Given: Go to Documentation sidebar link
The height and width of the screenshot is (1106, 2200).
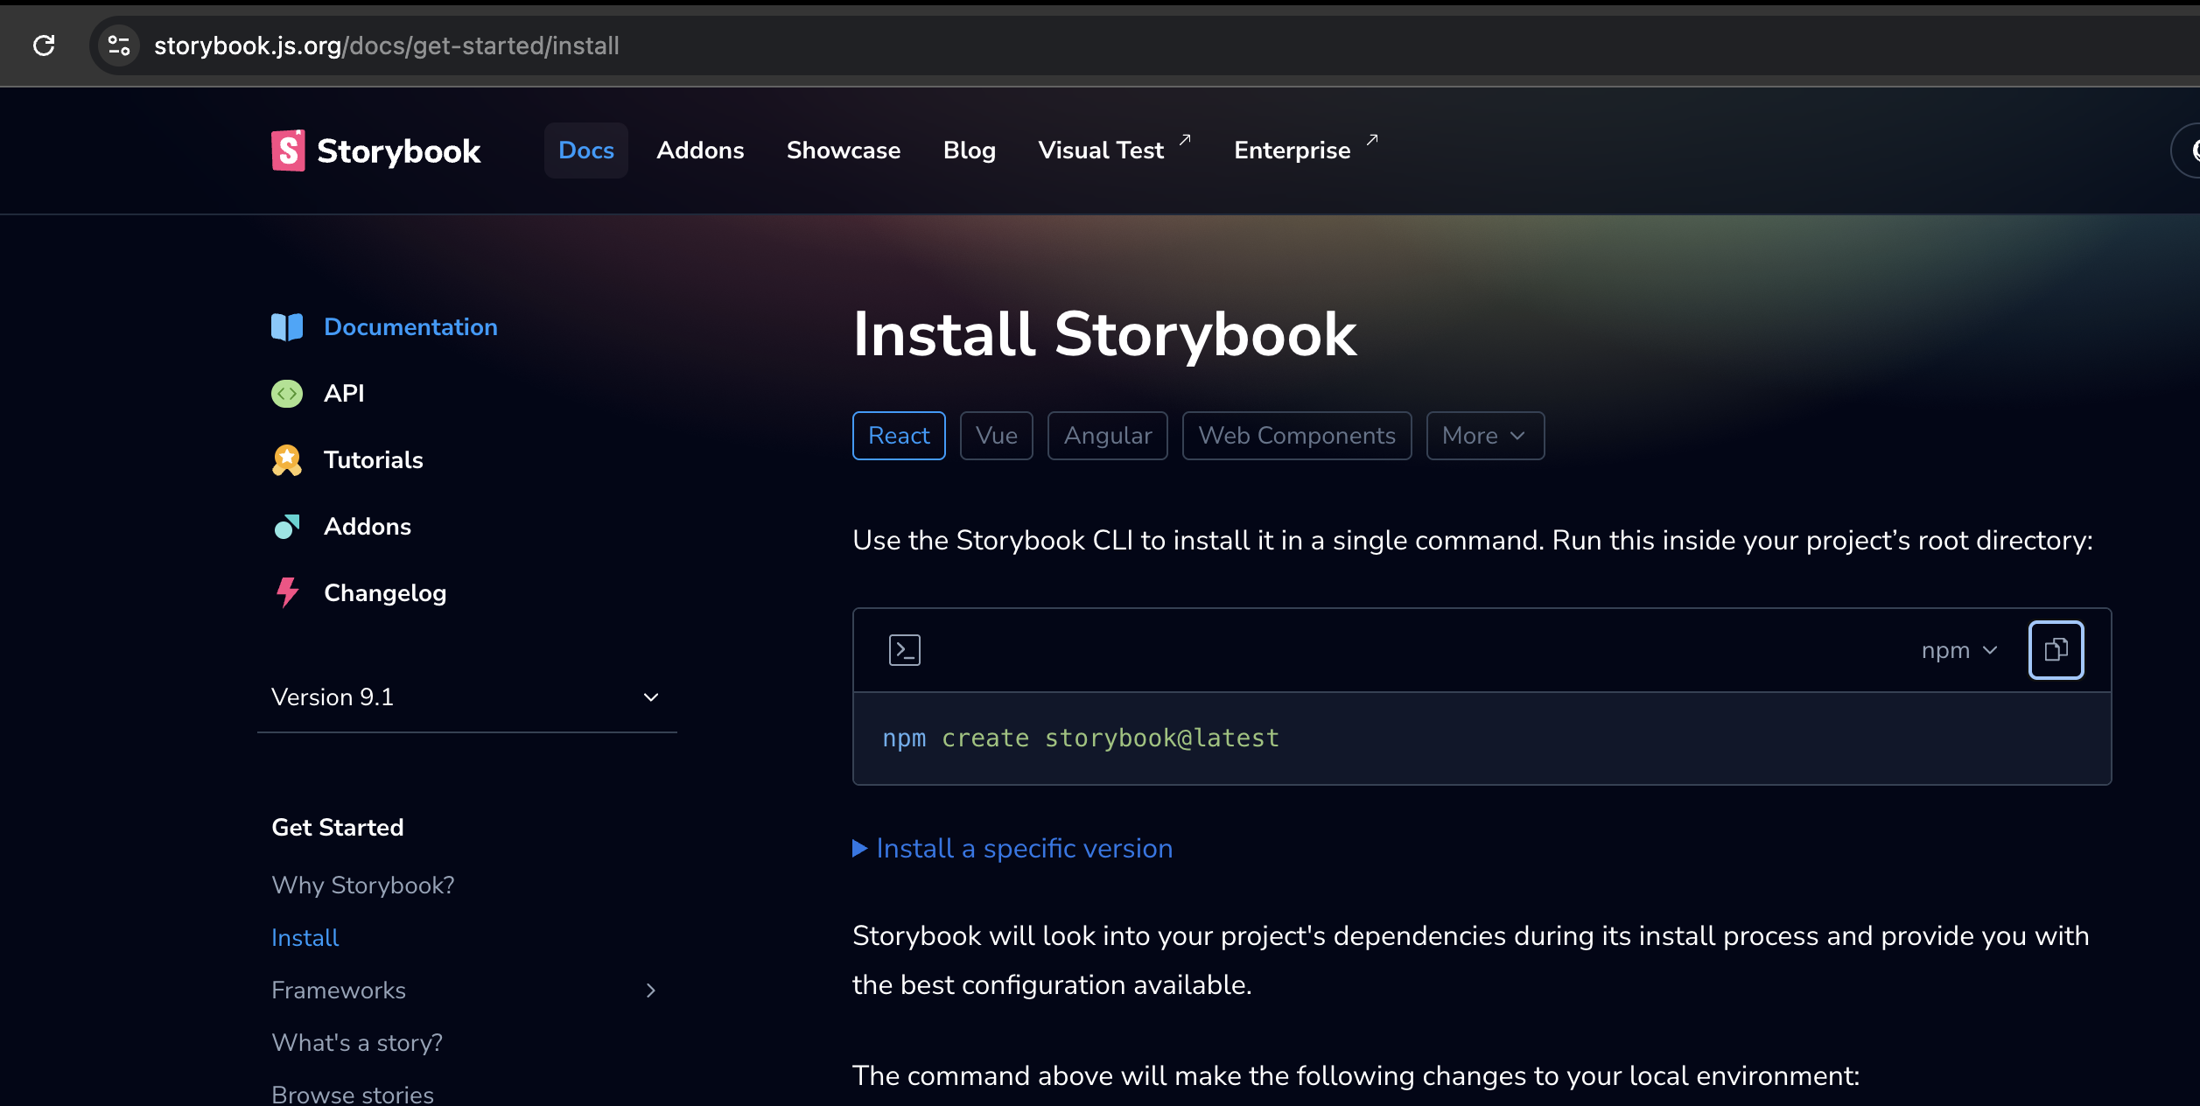Looking at the screenshot, I should tap(410, 327).
